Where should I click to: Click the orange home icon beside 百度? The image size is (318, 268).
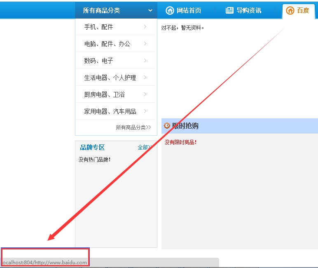click(x=290, y=10)
